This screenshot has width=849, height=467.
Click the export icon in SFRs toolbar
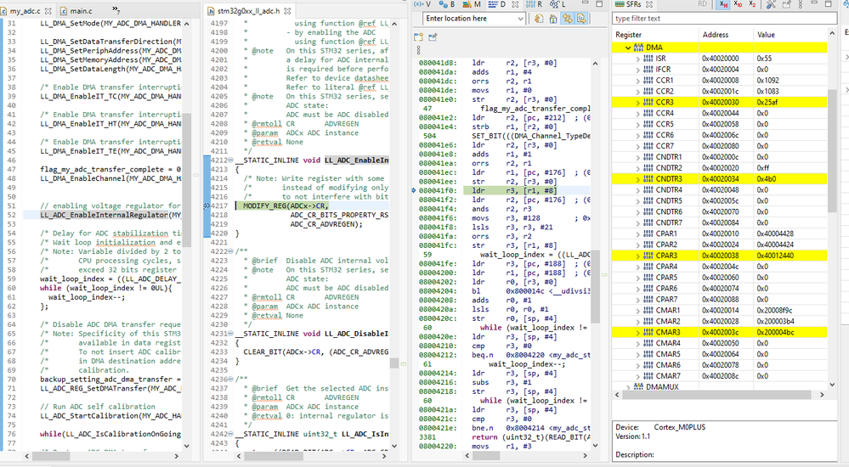click(x=785, y=4)
